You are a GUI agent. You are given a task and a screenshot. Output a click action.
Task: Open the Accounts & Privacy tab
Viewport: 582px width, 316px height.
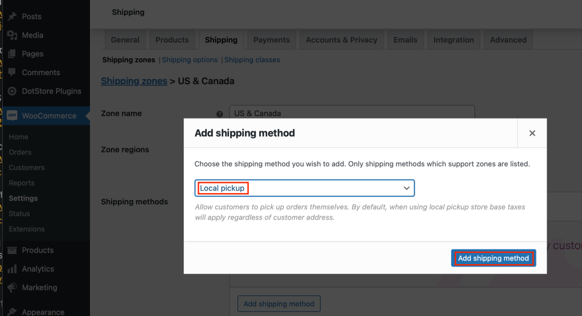pos(342,40)
